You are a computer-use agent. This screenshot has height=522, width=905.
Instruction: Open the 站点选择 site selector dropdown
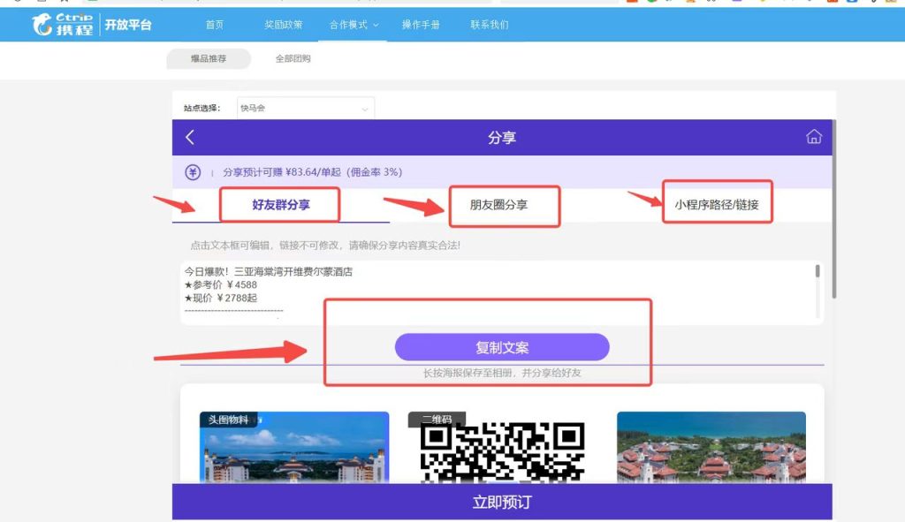pos(305,107)
